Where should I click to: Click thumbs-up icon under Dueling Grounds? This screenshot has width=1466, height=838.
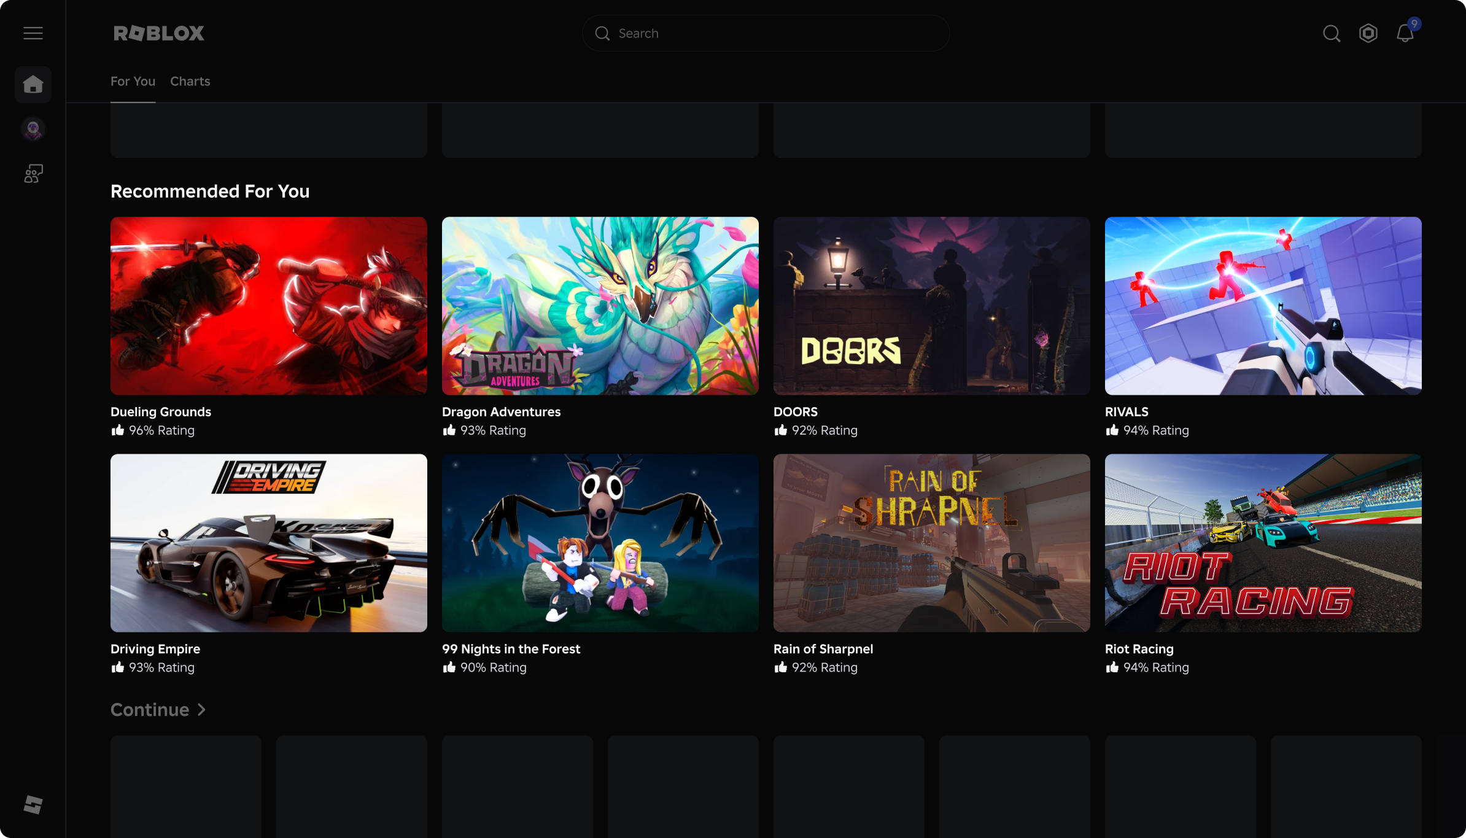(x=118, y=430)
